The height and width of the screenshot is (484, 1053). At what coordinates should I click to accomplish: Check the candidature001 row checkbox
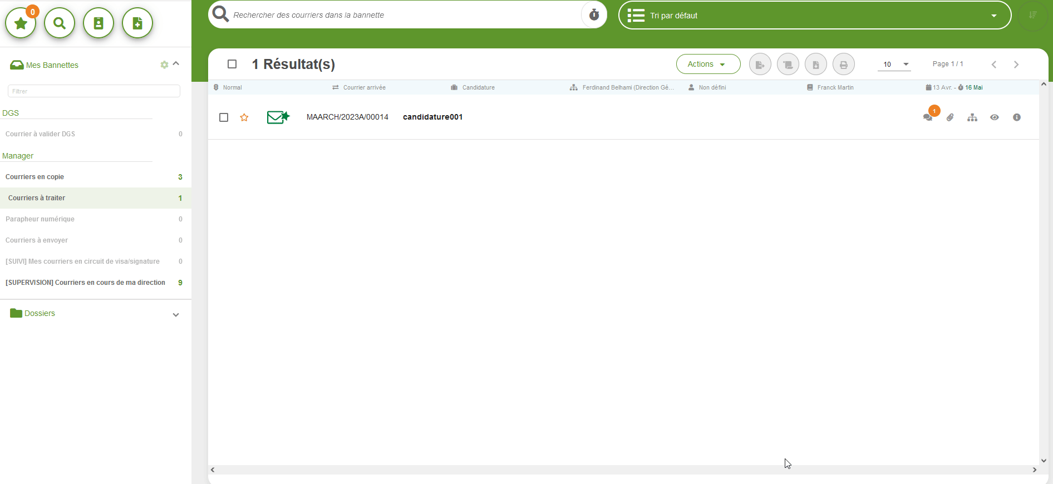[224, 117]
